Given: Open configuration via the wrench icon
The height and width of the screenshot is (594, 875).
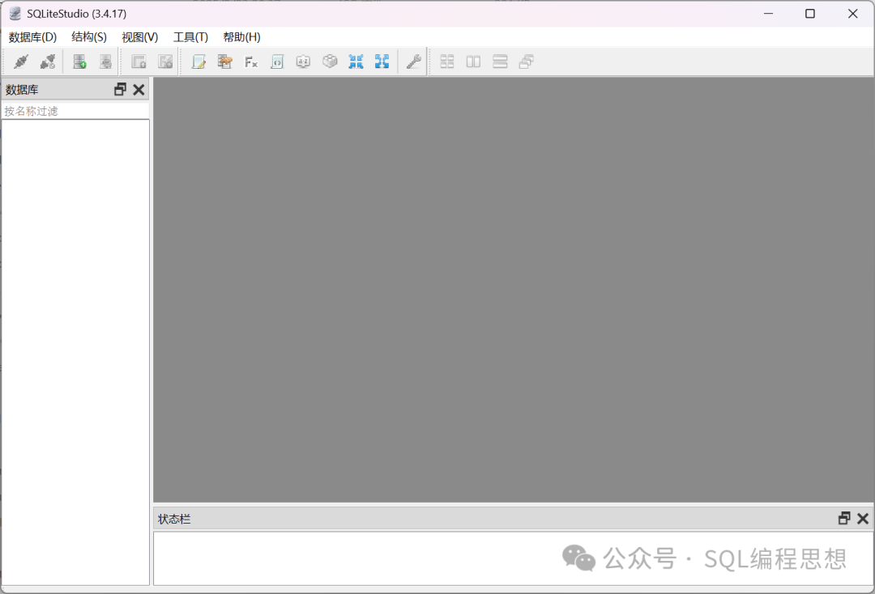Looking at the screenshot, I should point(413,62).
